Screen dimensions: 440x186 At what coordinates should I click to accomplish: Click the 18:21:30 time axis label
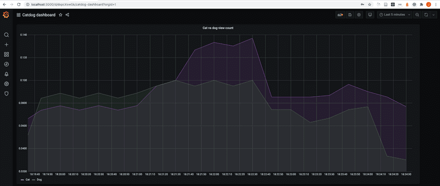(176, 174)
